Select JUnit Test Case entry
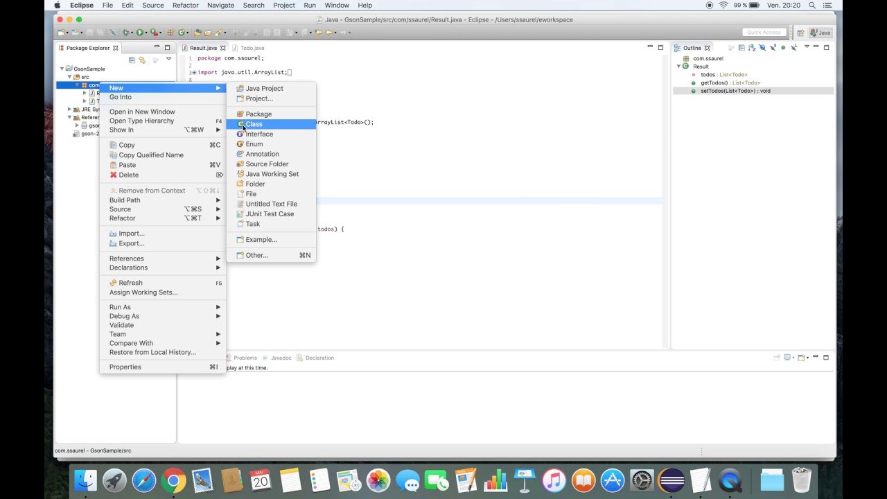Image resolution: width=887 pixels, height=499 pixels. tap(271, 214)
